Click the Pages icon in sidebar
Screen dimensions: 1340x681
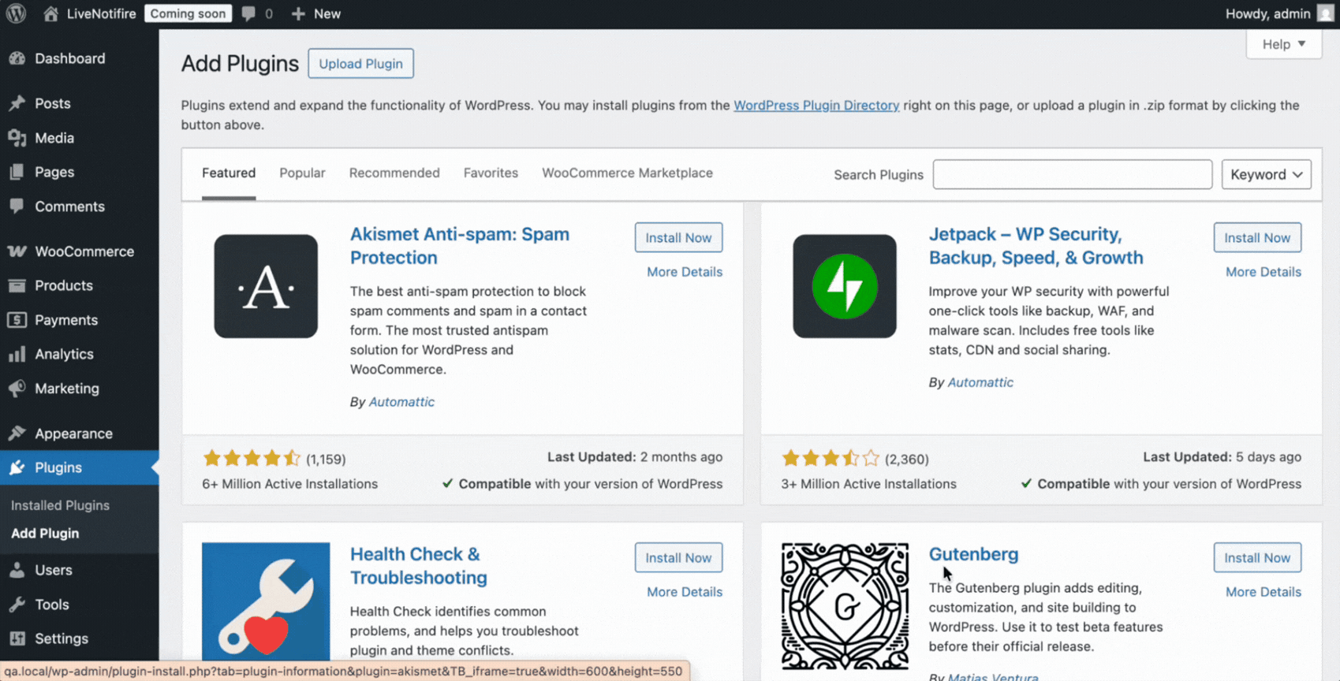coord(17,172)
